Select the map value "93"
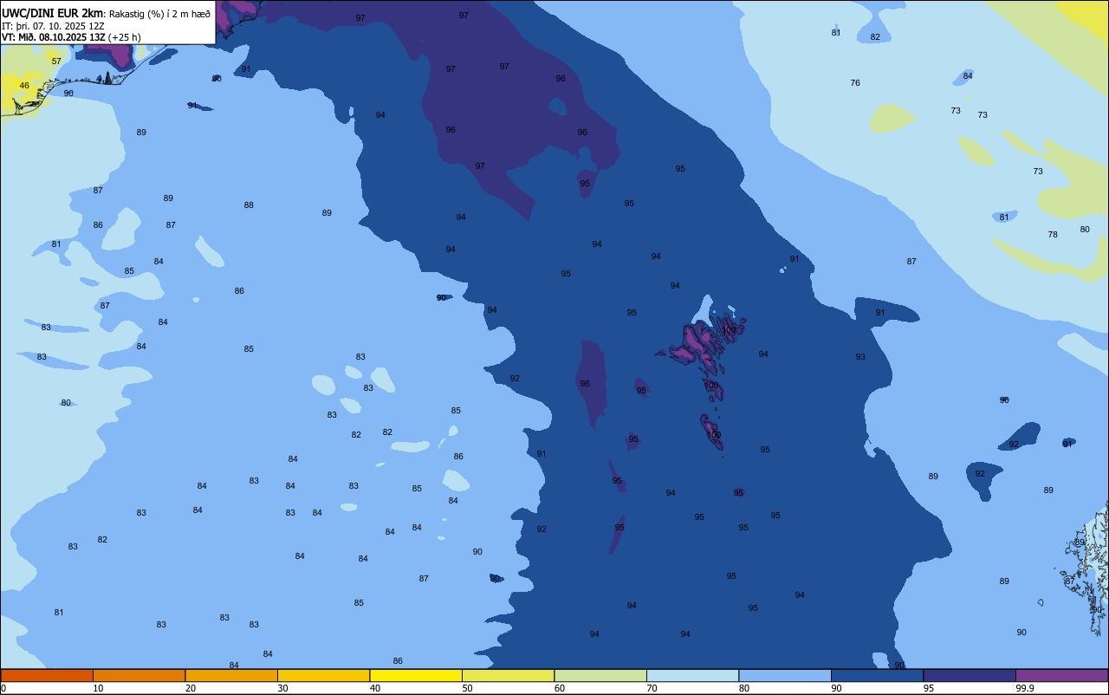Viewport: 1109px width, 695px height. [860, 357]
